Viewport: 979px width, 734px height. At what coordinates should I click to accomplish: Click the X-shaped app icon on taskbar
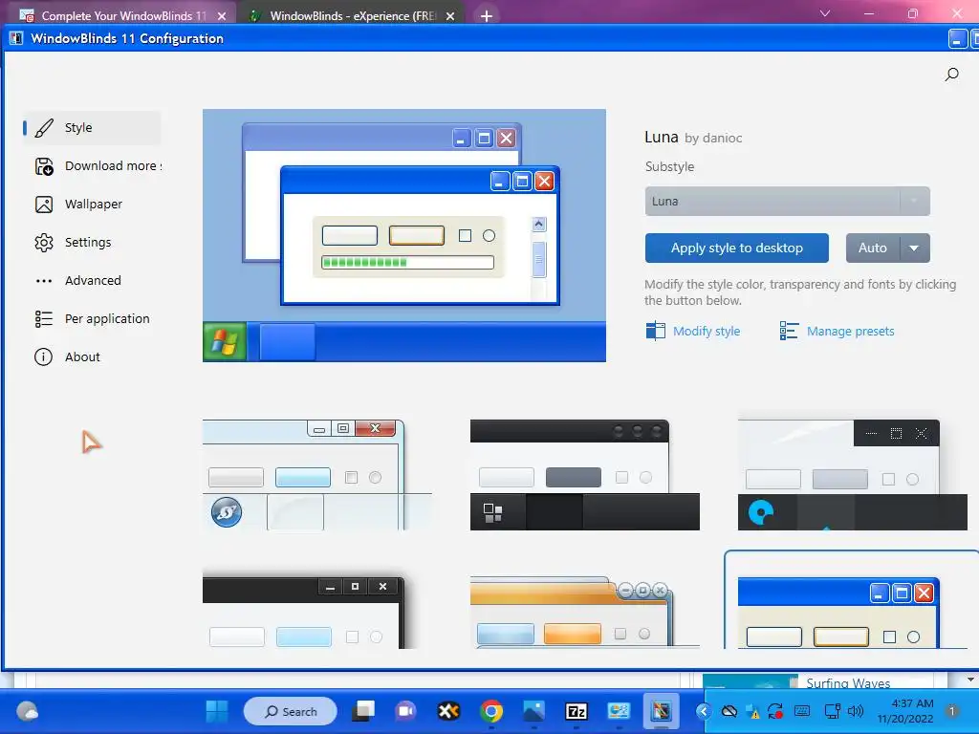(x=448, y=711)
